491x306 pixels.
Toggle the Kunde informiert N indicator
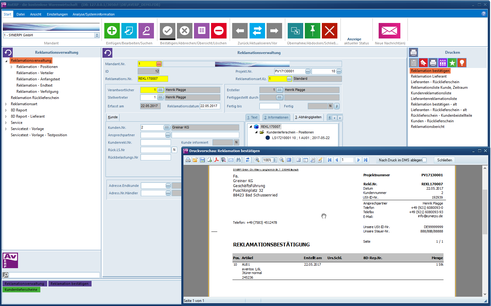coord(236,142)
